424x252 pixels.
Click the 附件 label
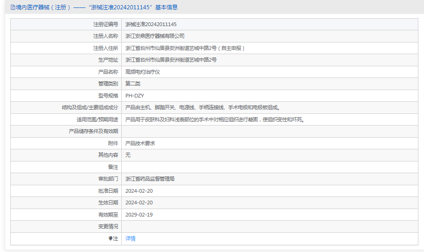[x=113, y=143]
